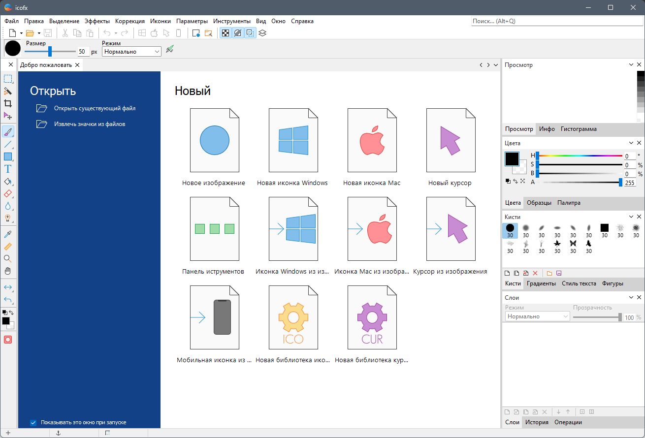
Task: Select the Crop tool
Action: point(8,104)
